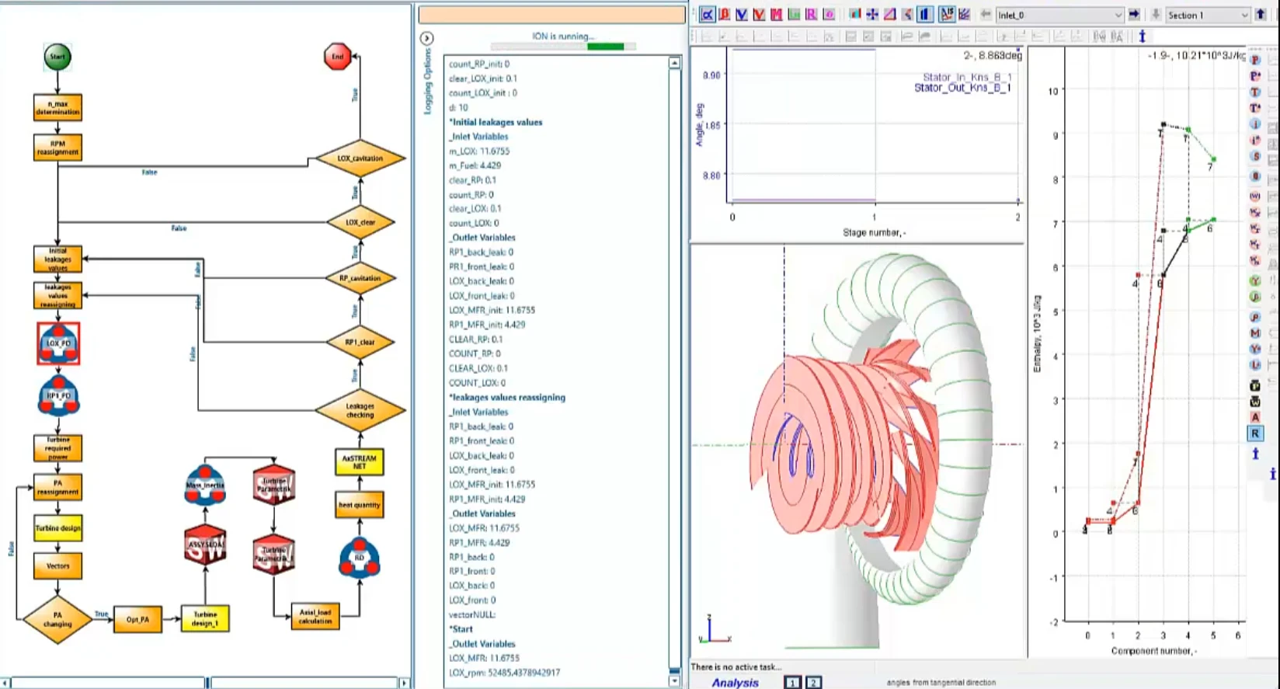
Task: Switch to the Analysis tab
Action: 735,683
